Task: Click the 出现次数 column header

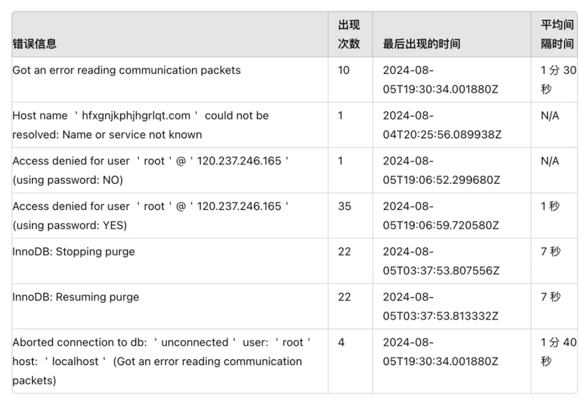Action: coord(349,34)
